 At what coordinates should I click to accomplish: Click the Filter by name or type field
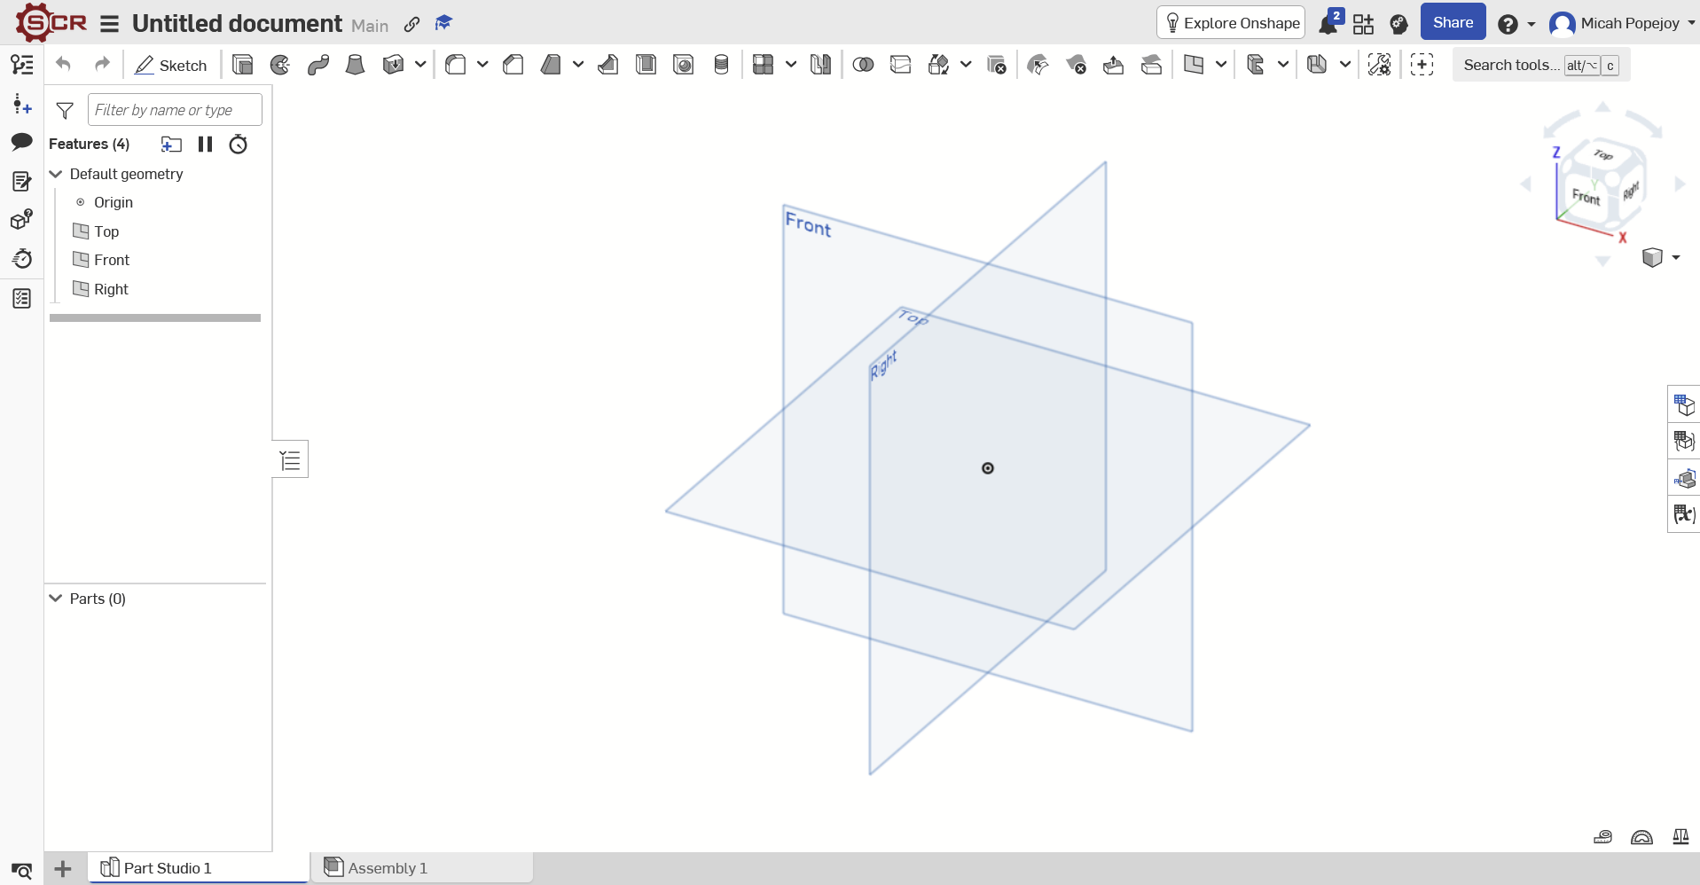175,110
